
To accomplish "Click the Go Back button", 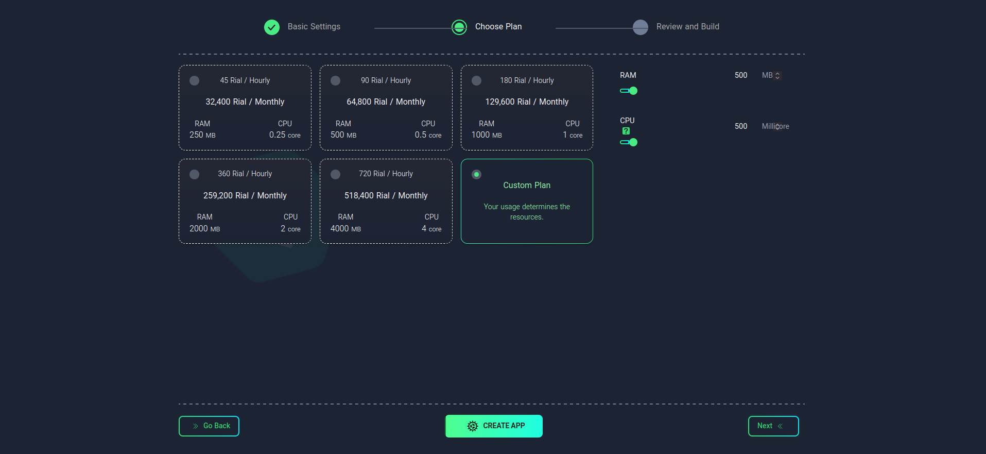I will pyautogui.click(x=209, y=426).
